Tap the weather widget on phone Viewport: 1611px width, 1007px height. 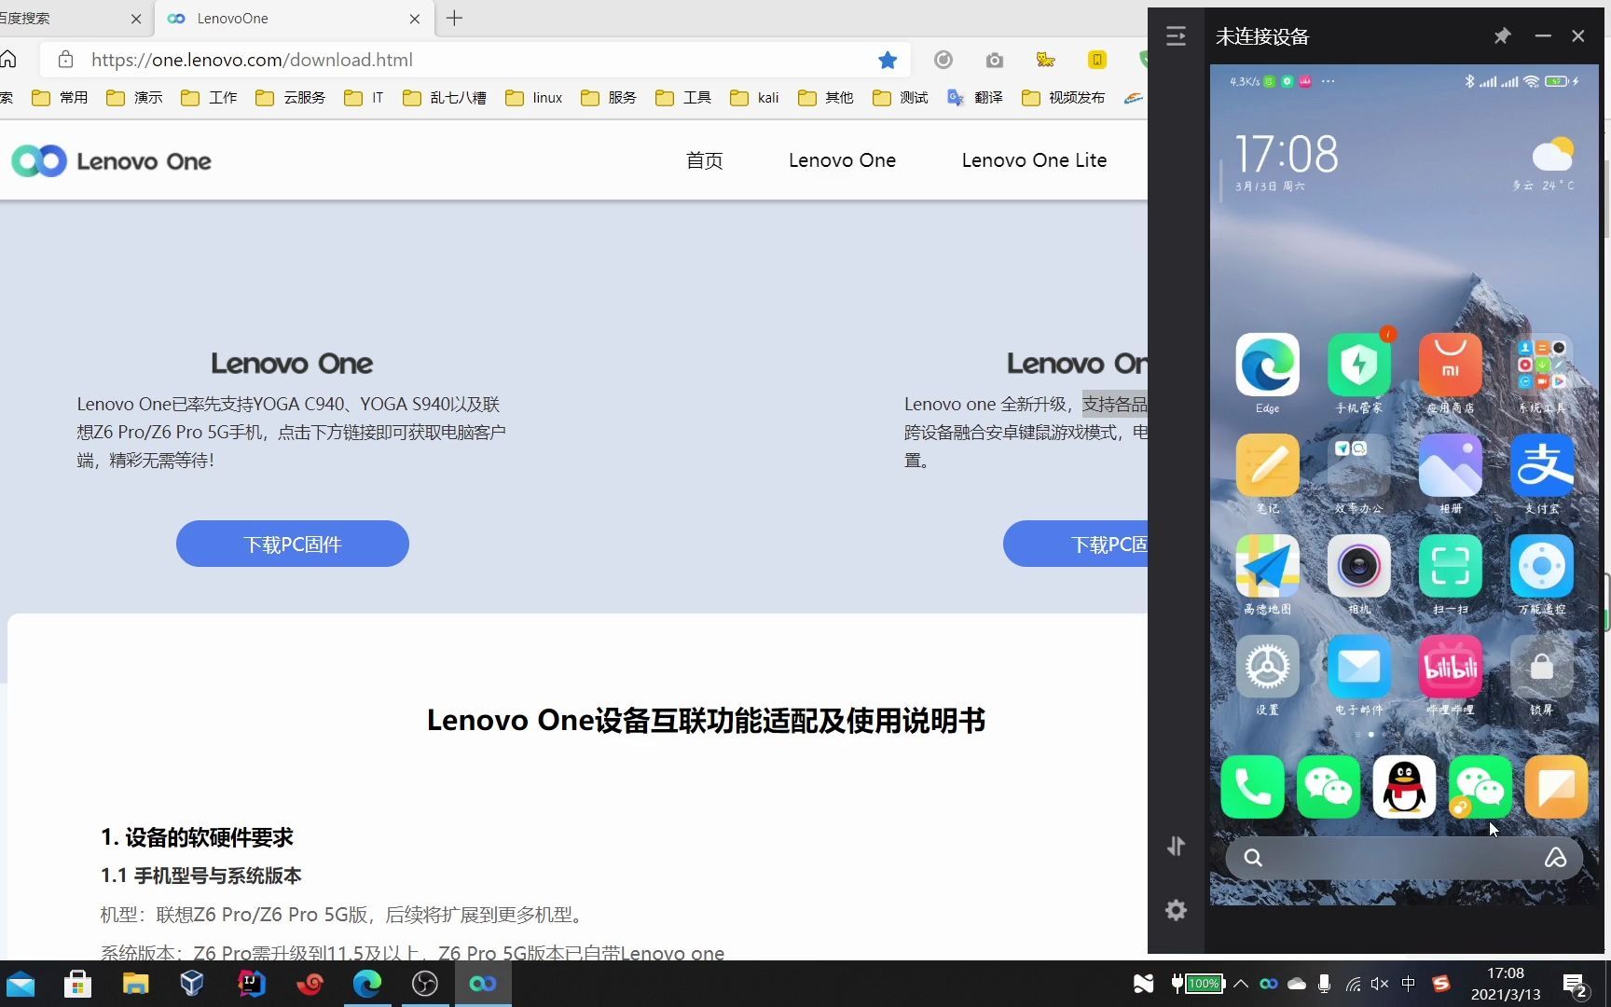[1546, 164]
